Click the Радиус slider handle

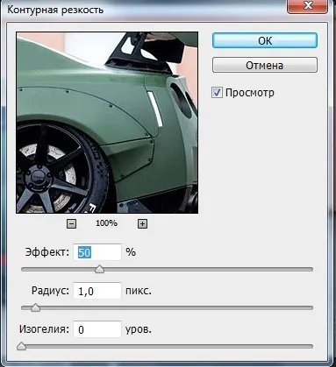click(x=35, y=307)
